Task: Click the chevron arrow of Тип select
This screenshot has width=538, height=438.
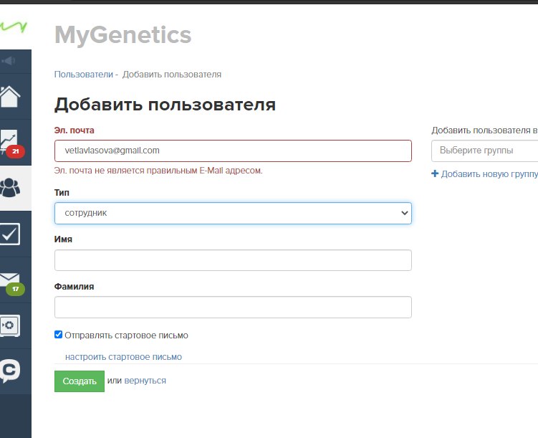Action: pyautogui.click(x=405, y=213)
